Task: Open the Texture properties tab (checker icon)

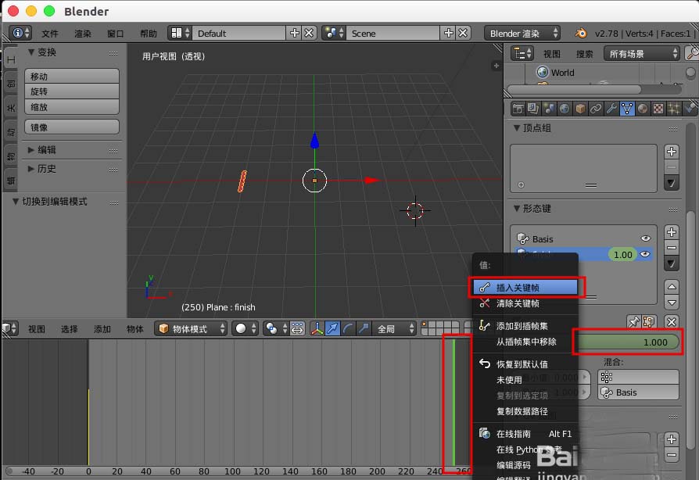Action: [x=658, y=109]
